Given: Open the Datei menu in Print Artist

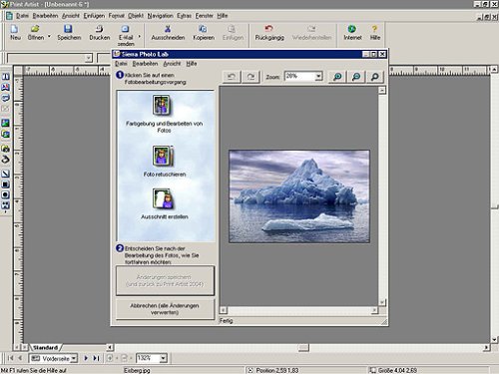Looking at the screenshot, I should [x=22, y=16].
